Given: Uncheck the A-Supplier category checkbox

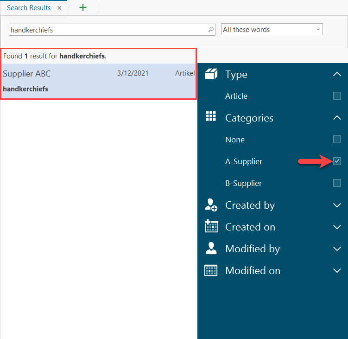Looking at the screenshot, I should pos(337,161).
